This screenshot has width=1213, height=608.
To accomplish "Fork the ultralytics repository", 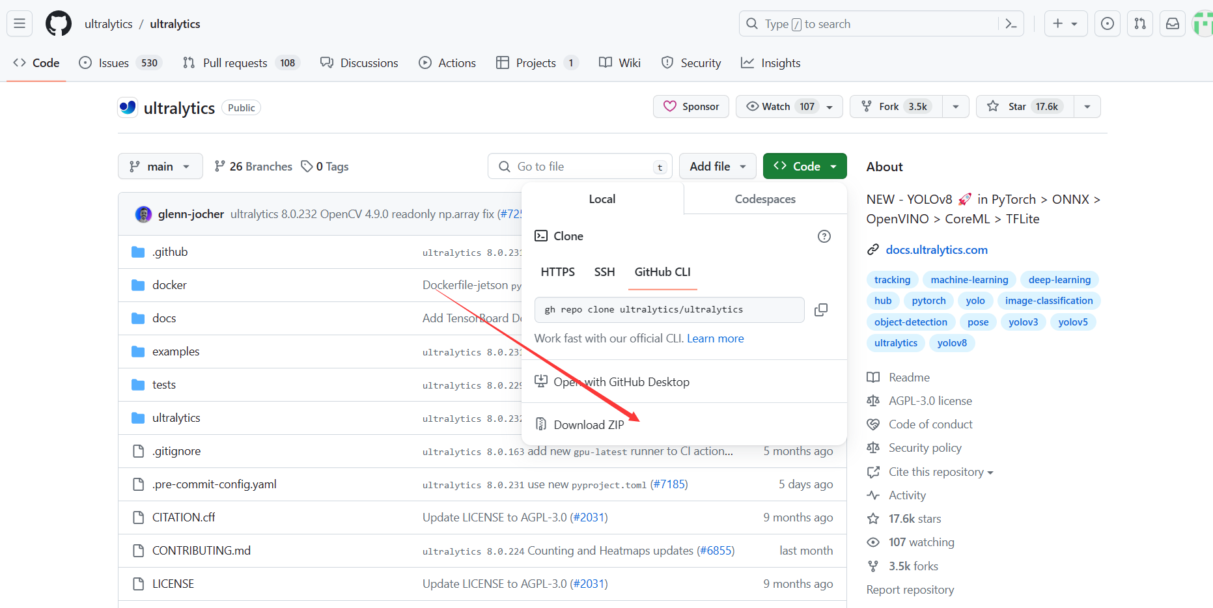I will [x=896, y=107].
